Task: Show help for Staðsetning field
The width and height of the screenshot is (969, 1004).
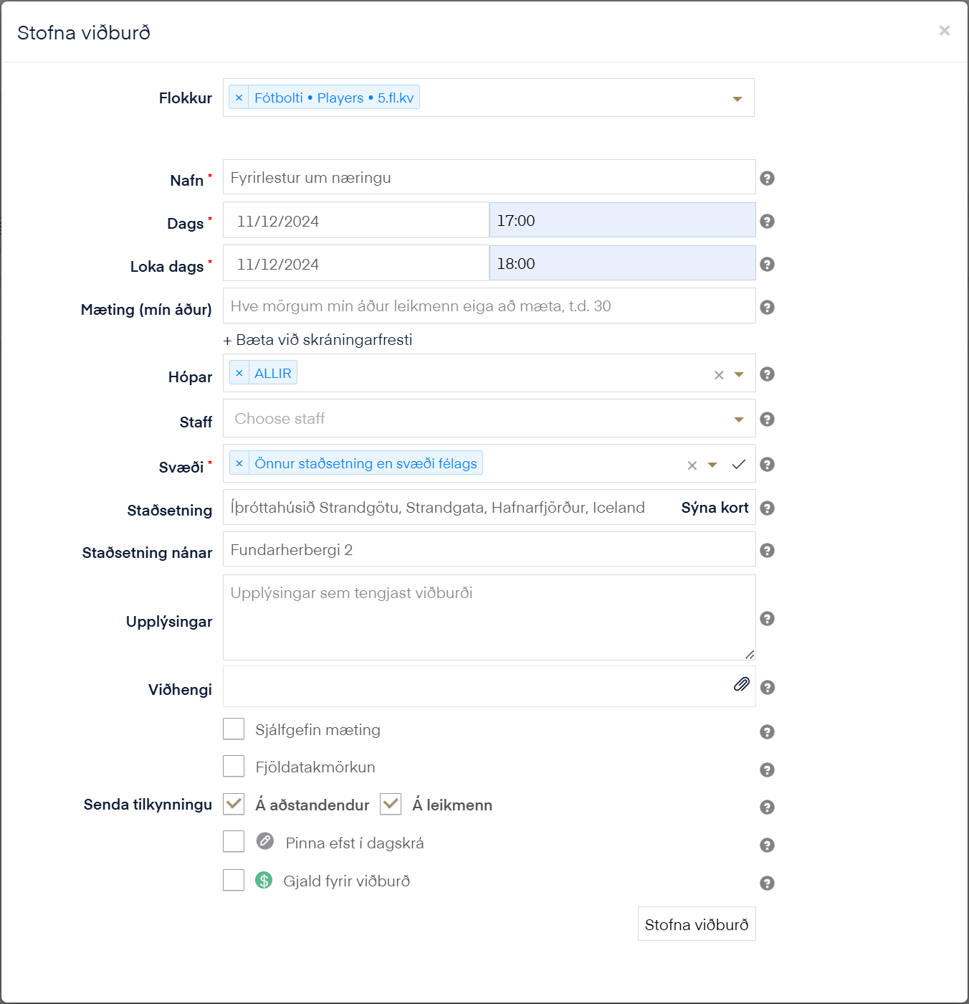Action: [767, 508]
